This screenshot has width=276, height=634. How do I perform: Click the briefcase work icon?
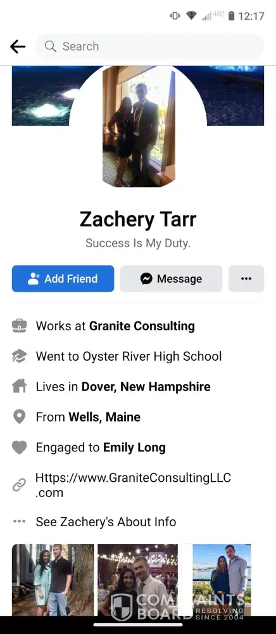pos(20,325)
